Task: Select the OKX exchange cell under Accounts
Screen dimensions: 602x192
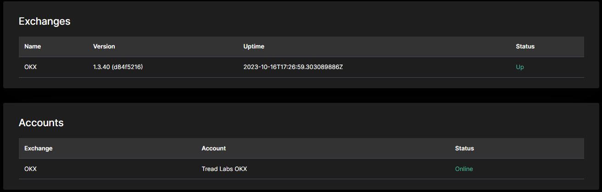Action: 30,169
